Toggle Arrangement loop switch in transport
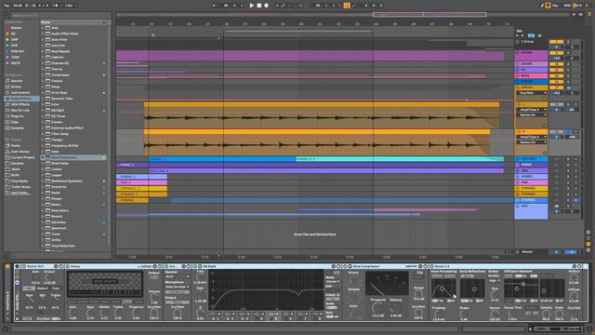 pyautogui.click(x=347, y=6)
